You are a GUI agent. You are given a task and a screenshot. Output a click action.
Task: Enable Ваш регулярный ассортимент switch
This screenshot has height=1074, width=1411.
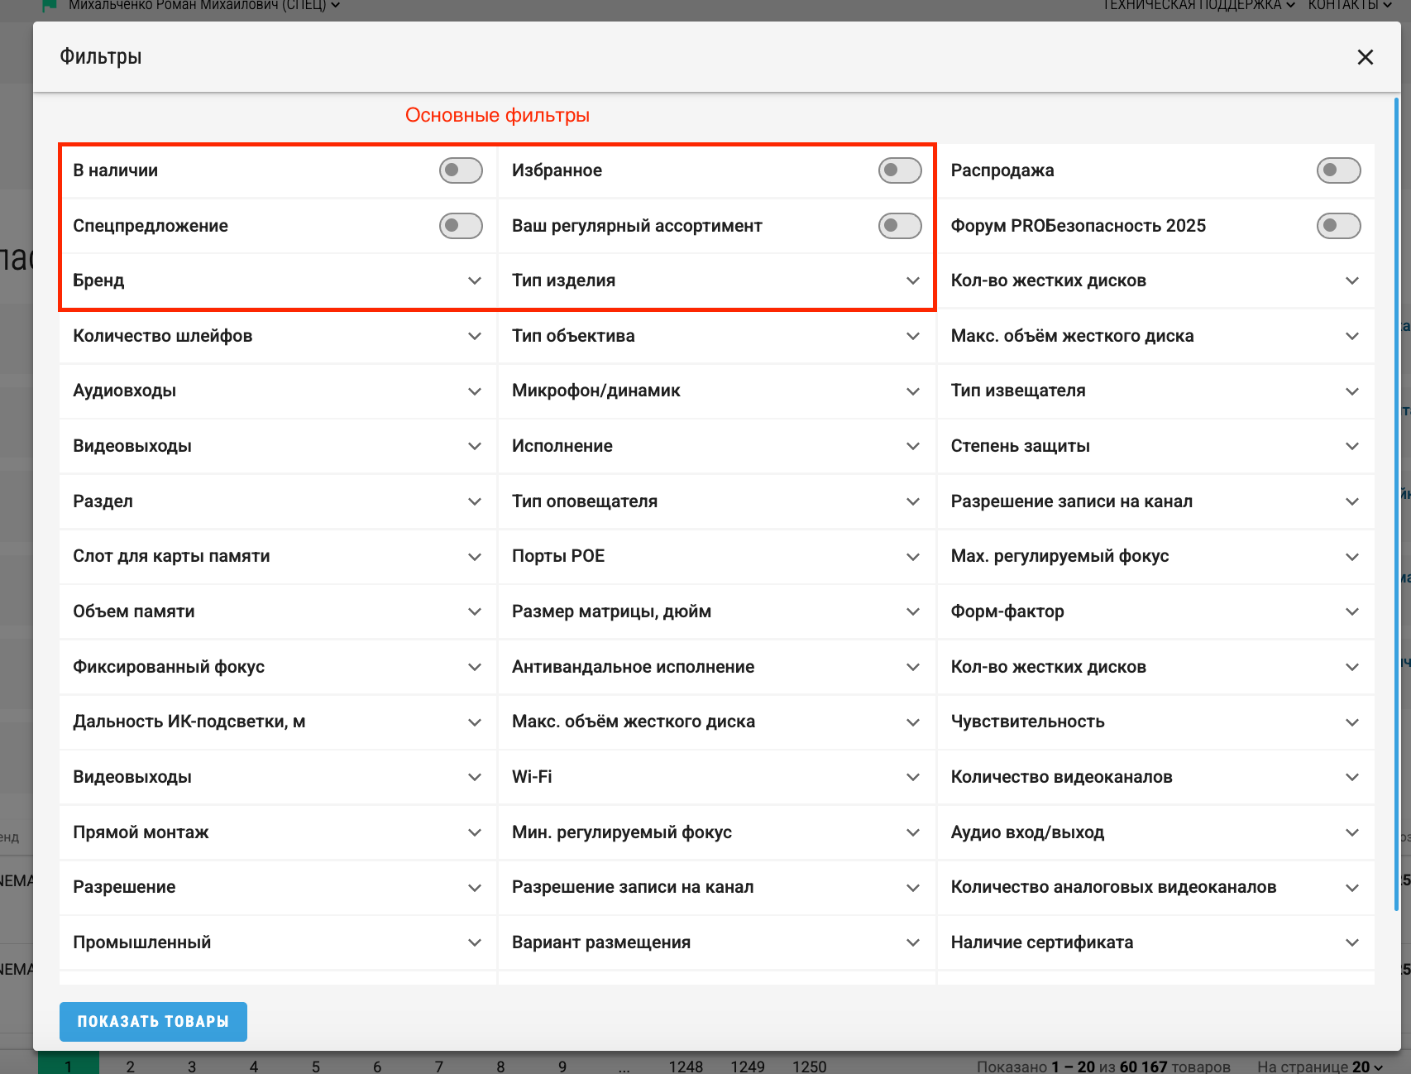tap(899, 226)
